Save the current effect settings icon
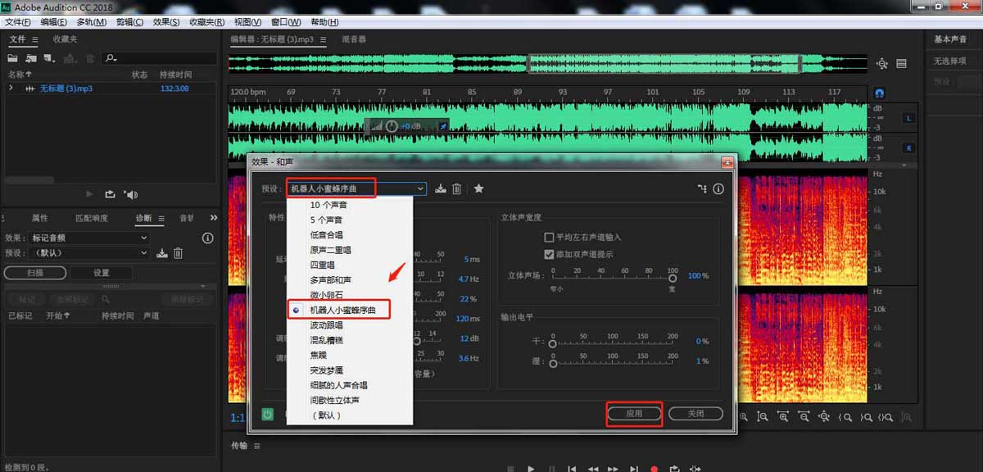The height and width of the screenshot is (472, 983). pos(441,188)
